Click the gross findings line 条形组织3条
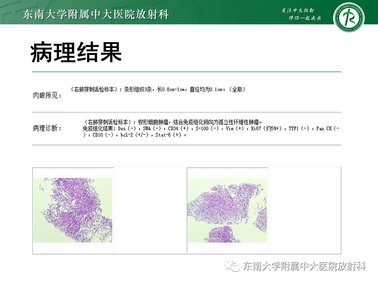This screenshot has width=378, height=283. coord(138,90)
